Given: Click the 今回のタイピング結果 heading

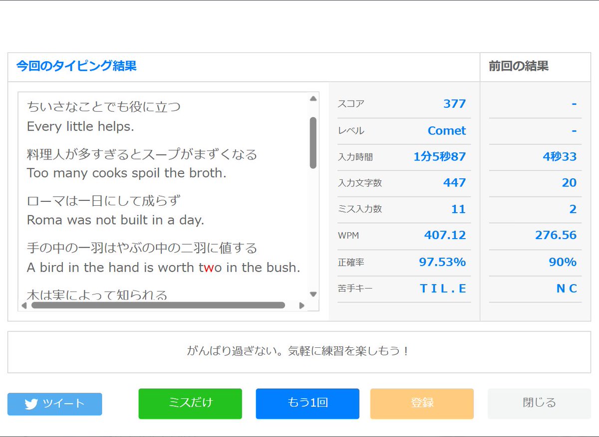Looking at the screenshot, I should [x=76, y=66].
